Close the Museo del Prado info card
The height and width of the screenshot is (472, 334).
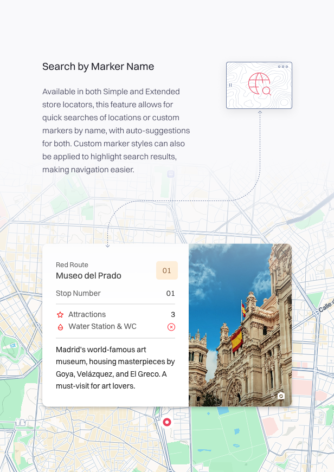(284, 252)
